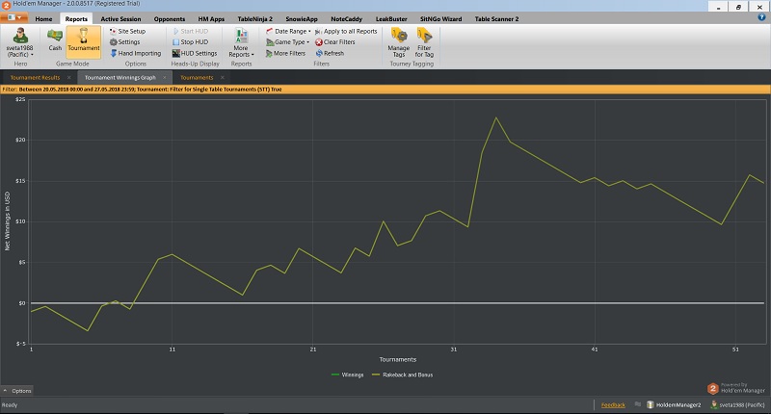Open Manage Tags

coord(399,42)
